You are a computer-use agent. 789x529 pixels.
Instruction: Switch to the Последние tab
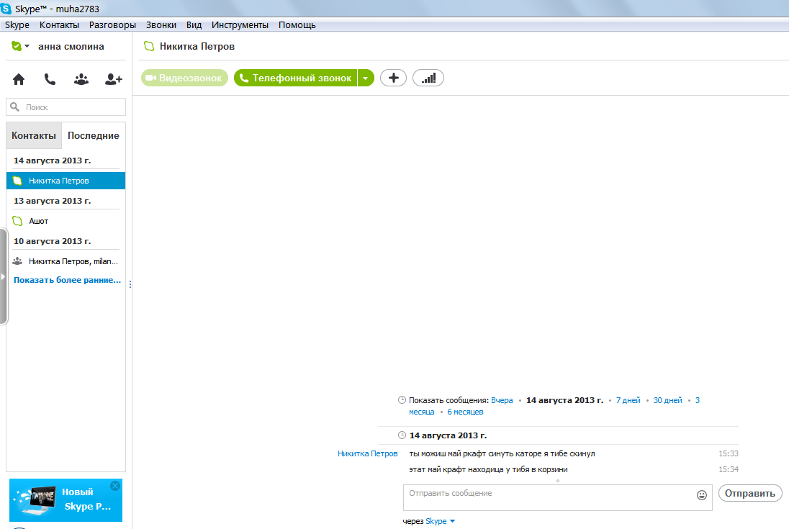click(x=94, y=135)
